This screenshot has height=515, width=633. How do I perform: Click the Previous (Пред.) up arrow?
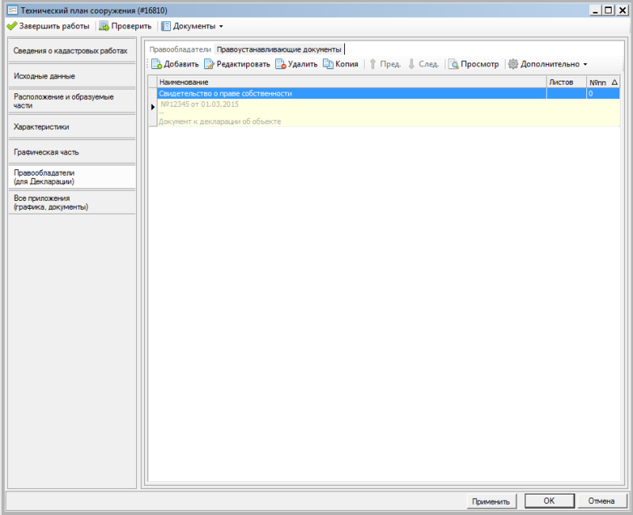373,64
